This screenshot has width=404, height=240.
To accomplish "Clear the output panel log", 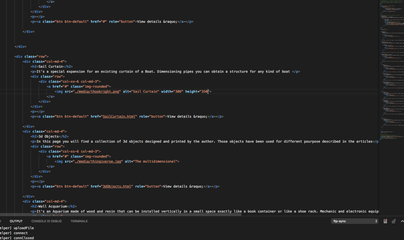I will coord(385,221).
